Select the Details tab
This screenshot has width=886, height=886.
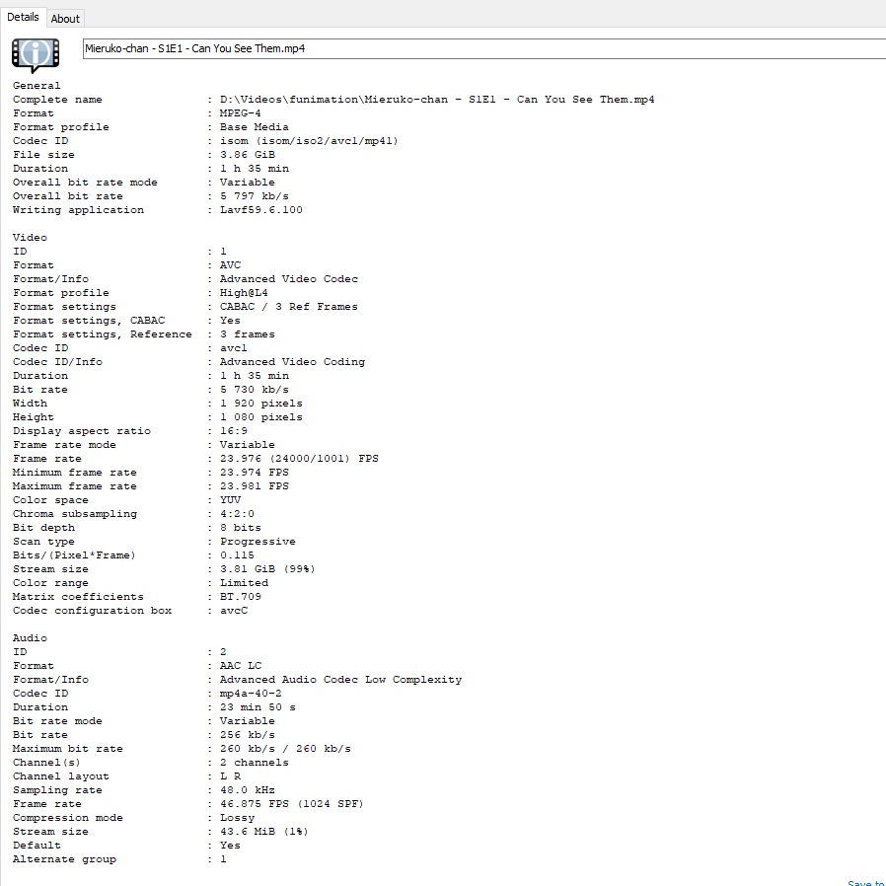(x=24, y=17)
